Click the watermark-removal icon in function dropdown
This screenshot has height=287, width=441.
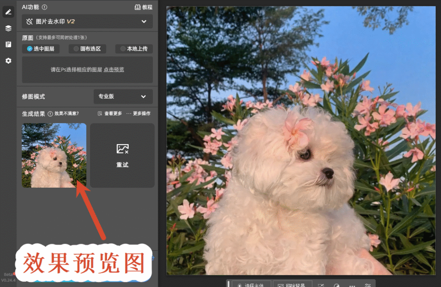tap(29, 22)
